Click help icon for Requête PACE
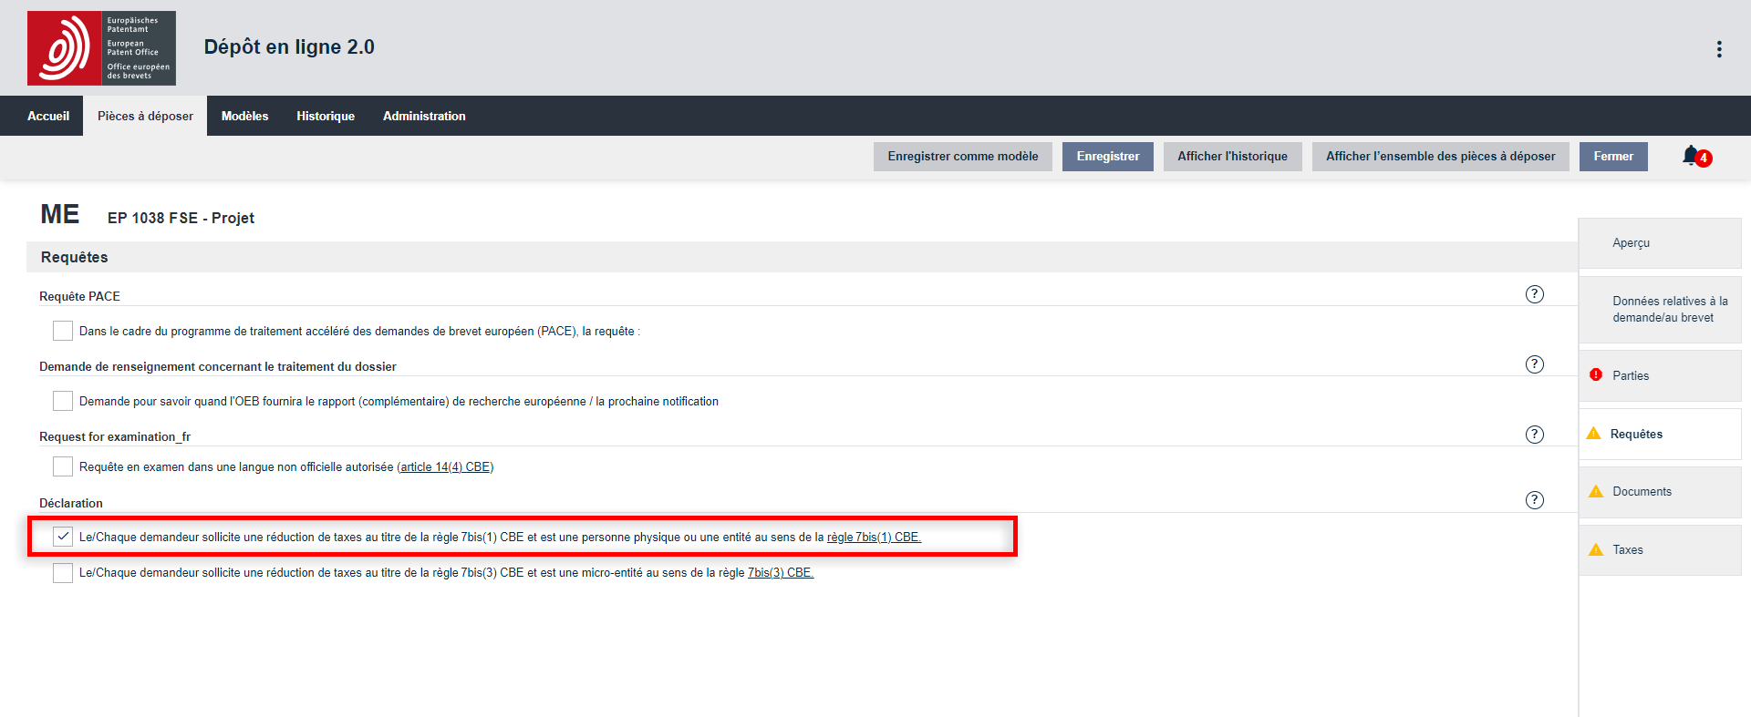Screen dimensions: 1751x717 (x=1535, y=294)
